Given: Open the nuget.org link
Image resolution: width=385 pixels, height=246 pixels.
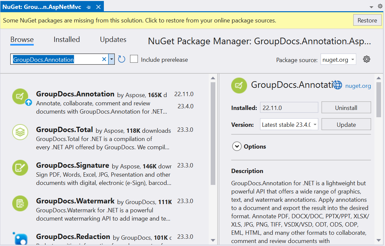Looking at the screenshot, I should tap(358, 86).
